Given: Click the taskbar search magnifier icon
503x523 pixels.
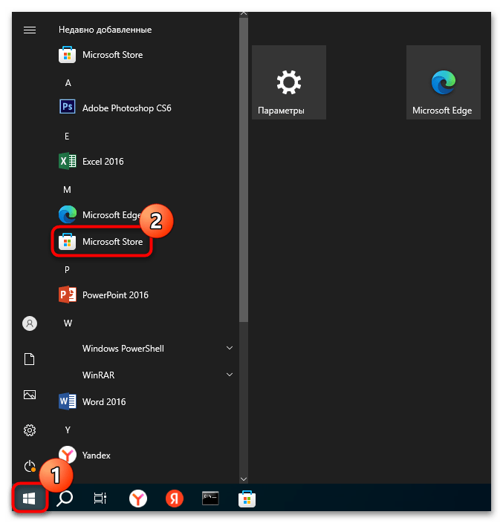Looking at the screenshot, I should pyautogui.click(x=65, y=499).
